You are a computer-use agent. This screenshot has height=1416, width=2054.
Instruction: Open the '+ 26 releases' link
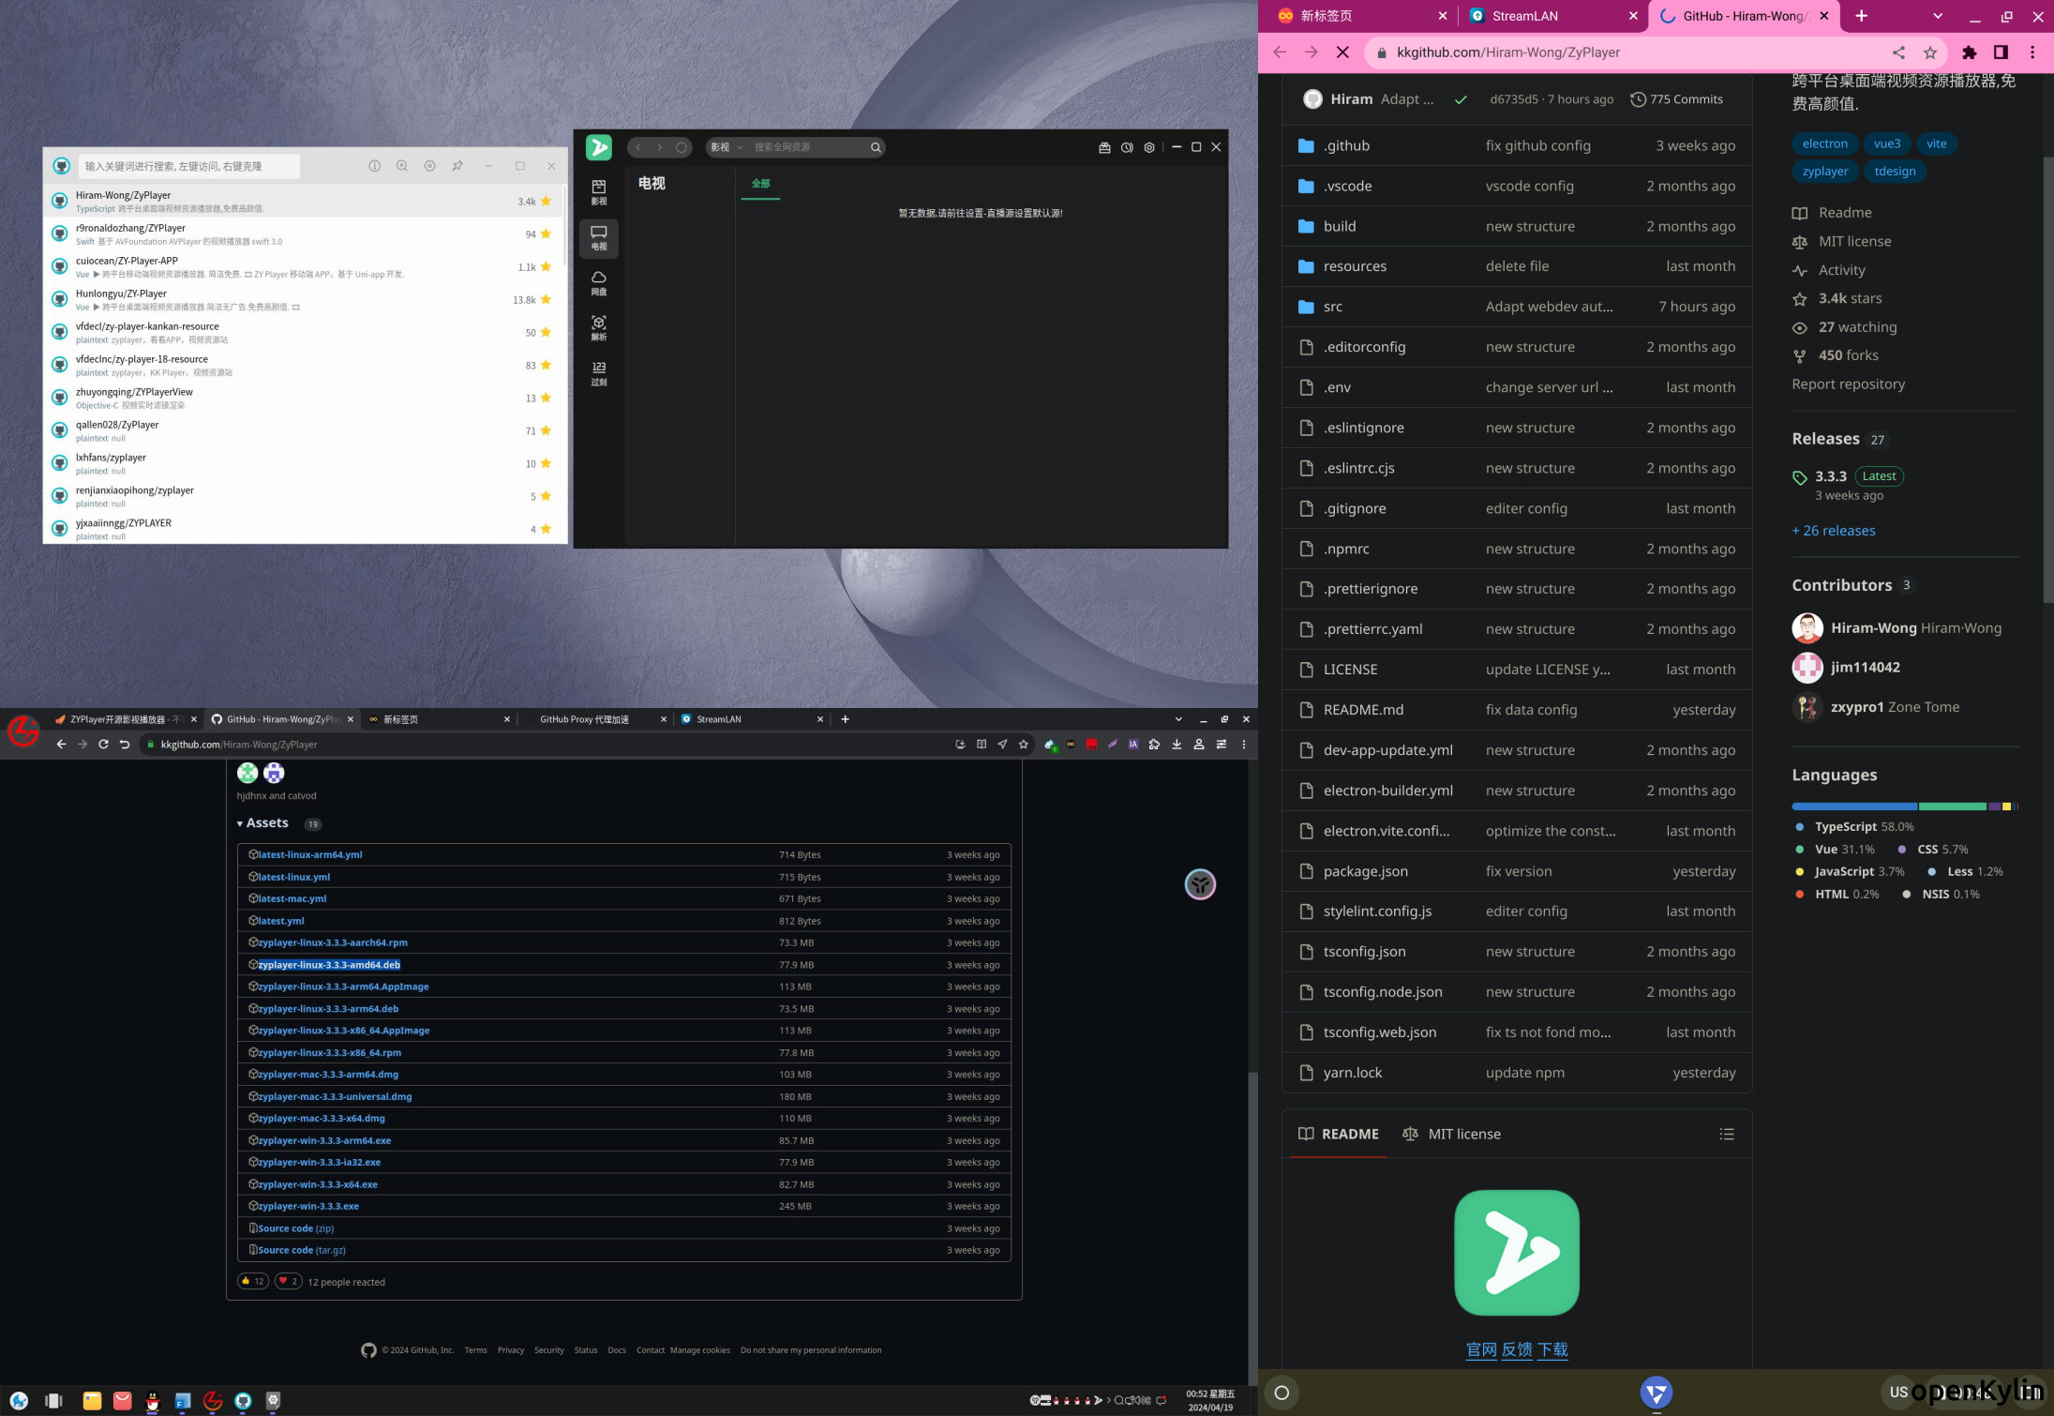coord(1833,531)
